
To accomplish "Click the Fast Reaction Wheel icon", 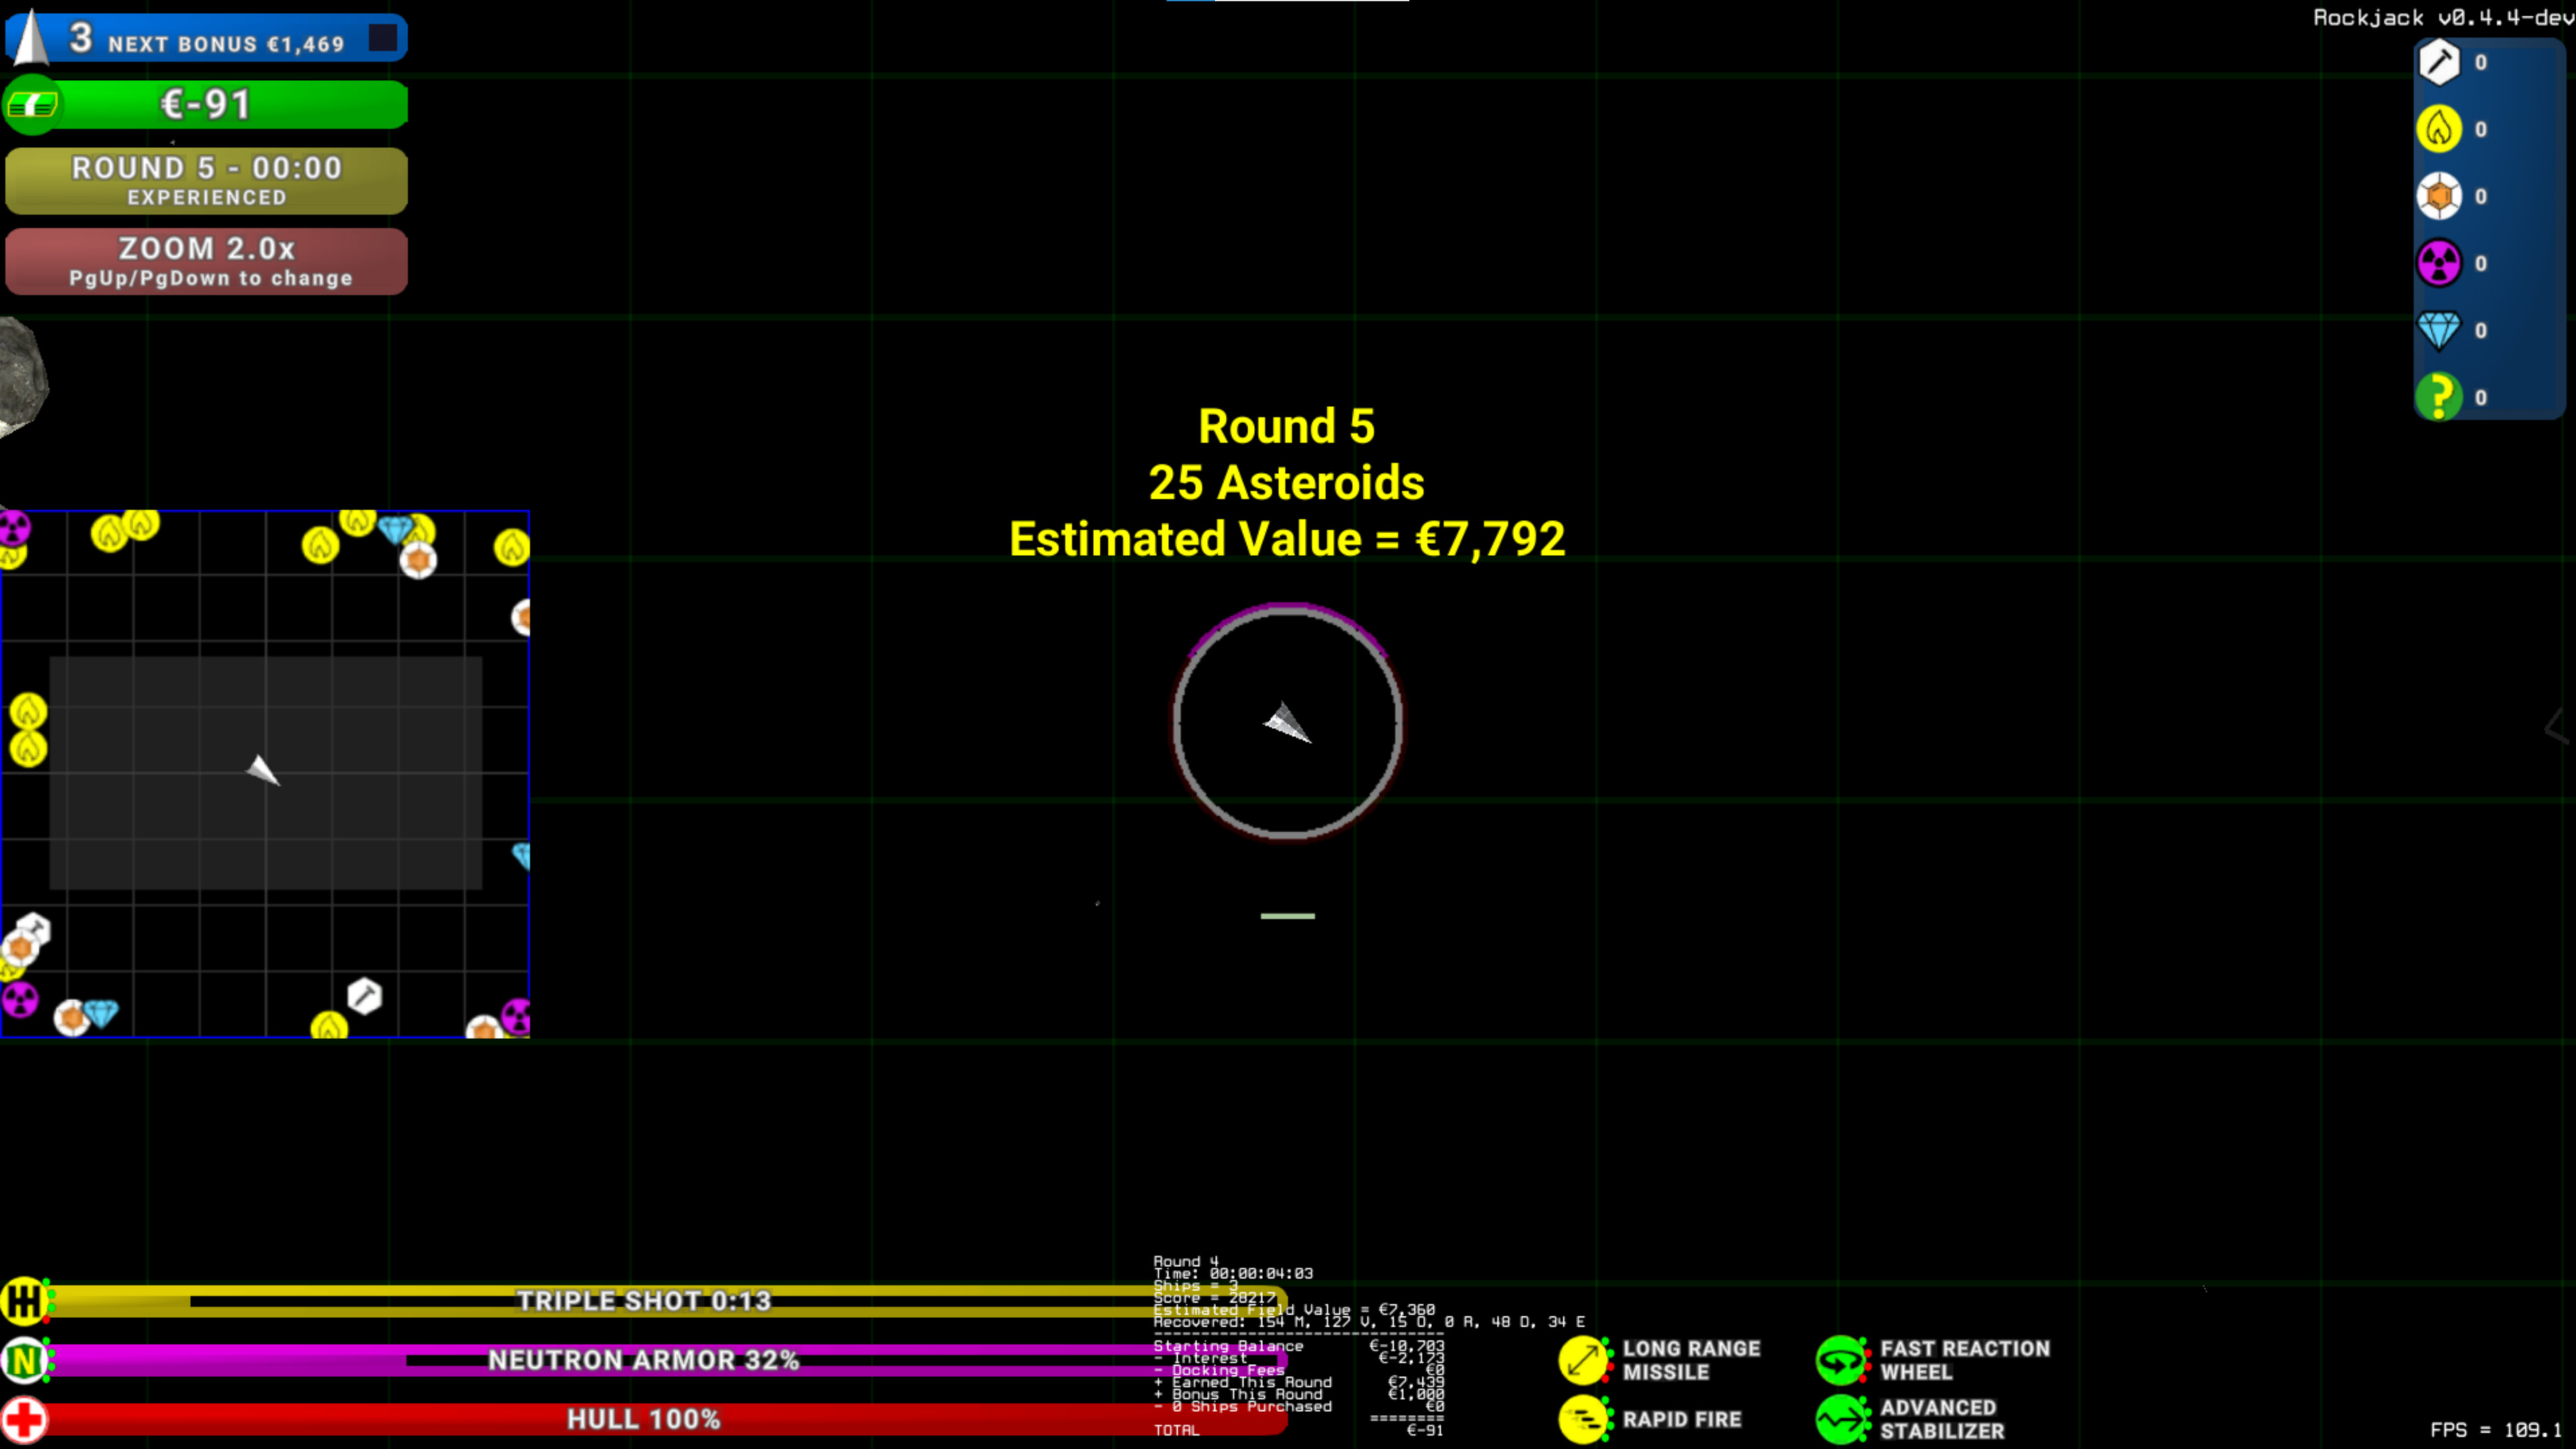I will (1841, 1360).
